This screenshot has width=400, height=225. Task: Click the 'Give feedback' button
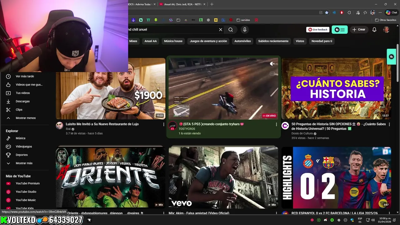[x=318, y=29]
